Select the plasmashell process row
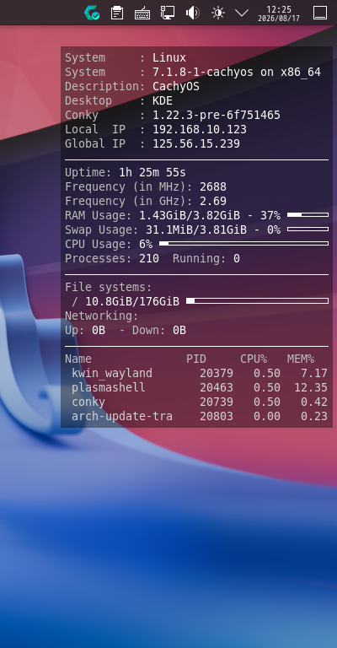The width and height of the screenshot is (337, 648). click(196, 387)
